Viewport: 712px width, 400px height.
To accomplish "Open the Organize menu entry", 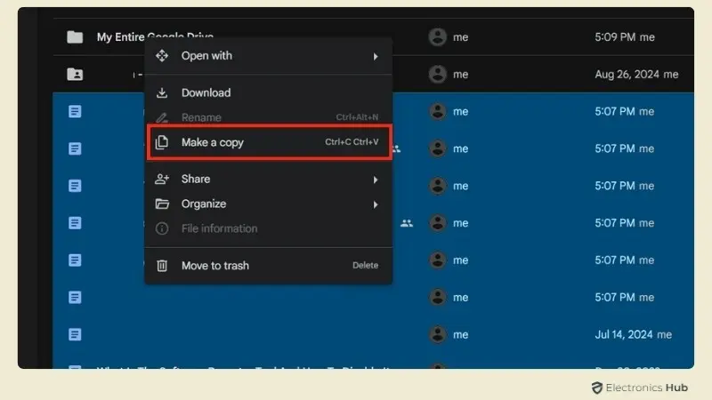I will 269,204.
